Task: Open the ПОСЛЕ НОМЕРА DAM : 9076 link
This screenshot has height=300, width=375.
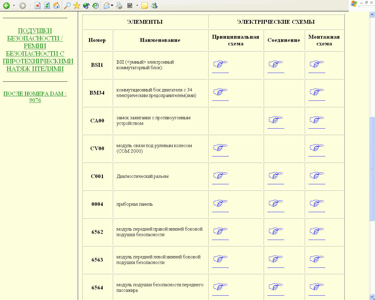Action: [35, 97]
